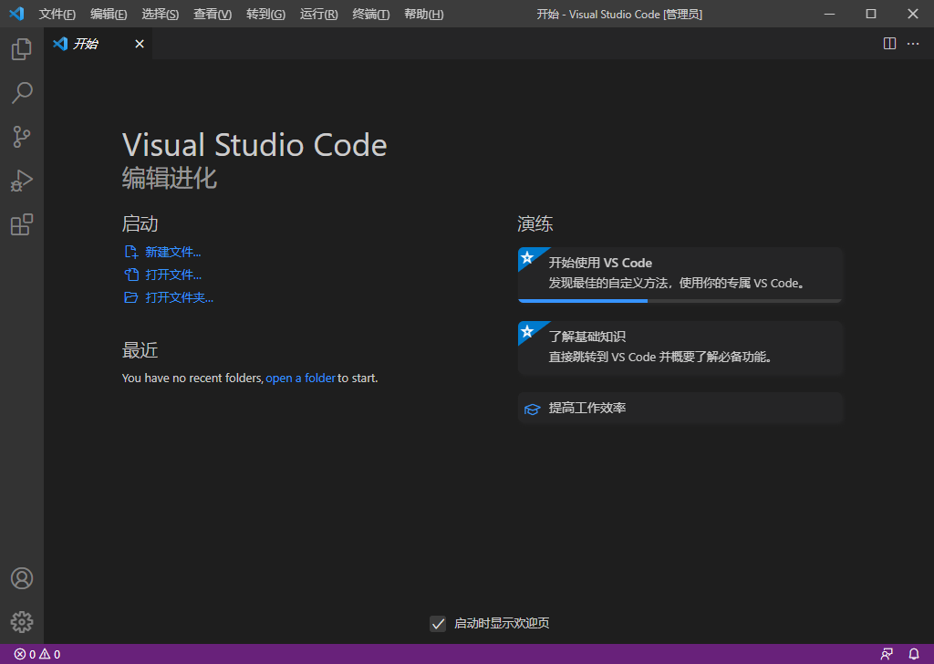Click the progress bar under 开始使用 VS Code

click(680, 301)
